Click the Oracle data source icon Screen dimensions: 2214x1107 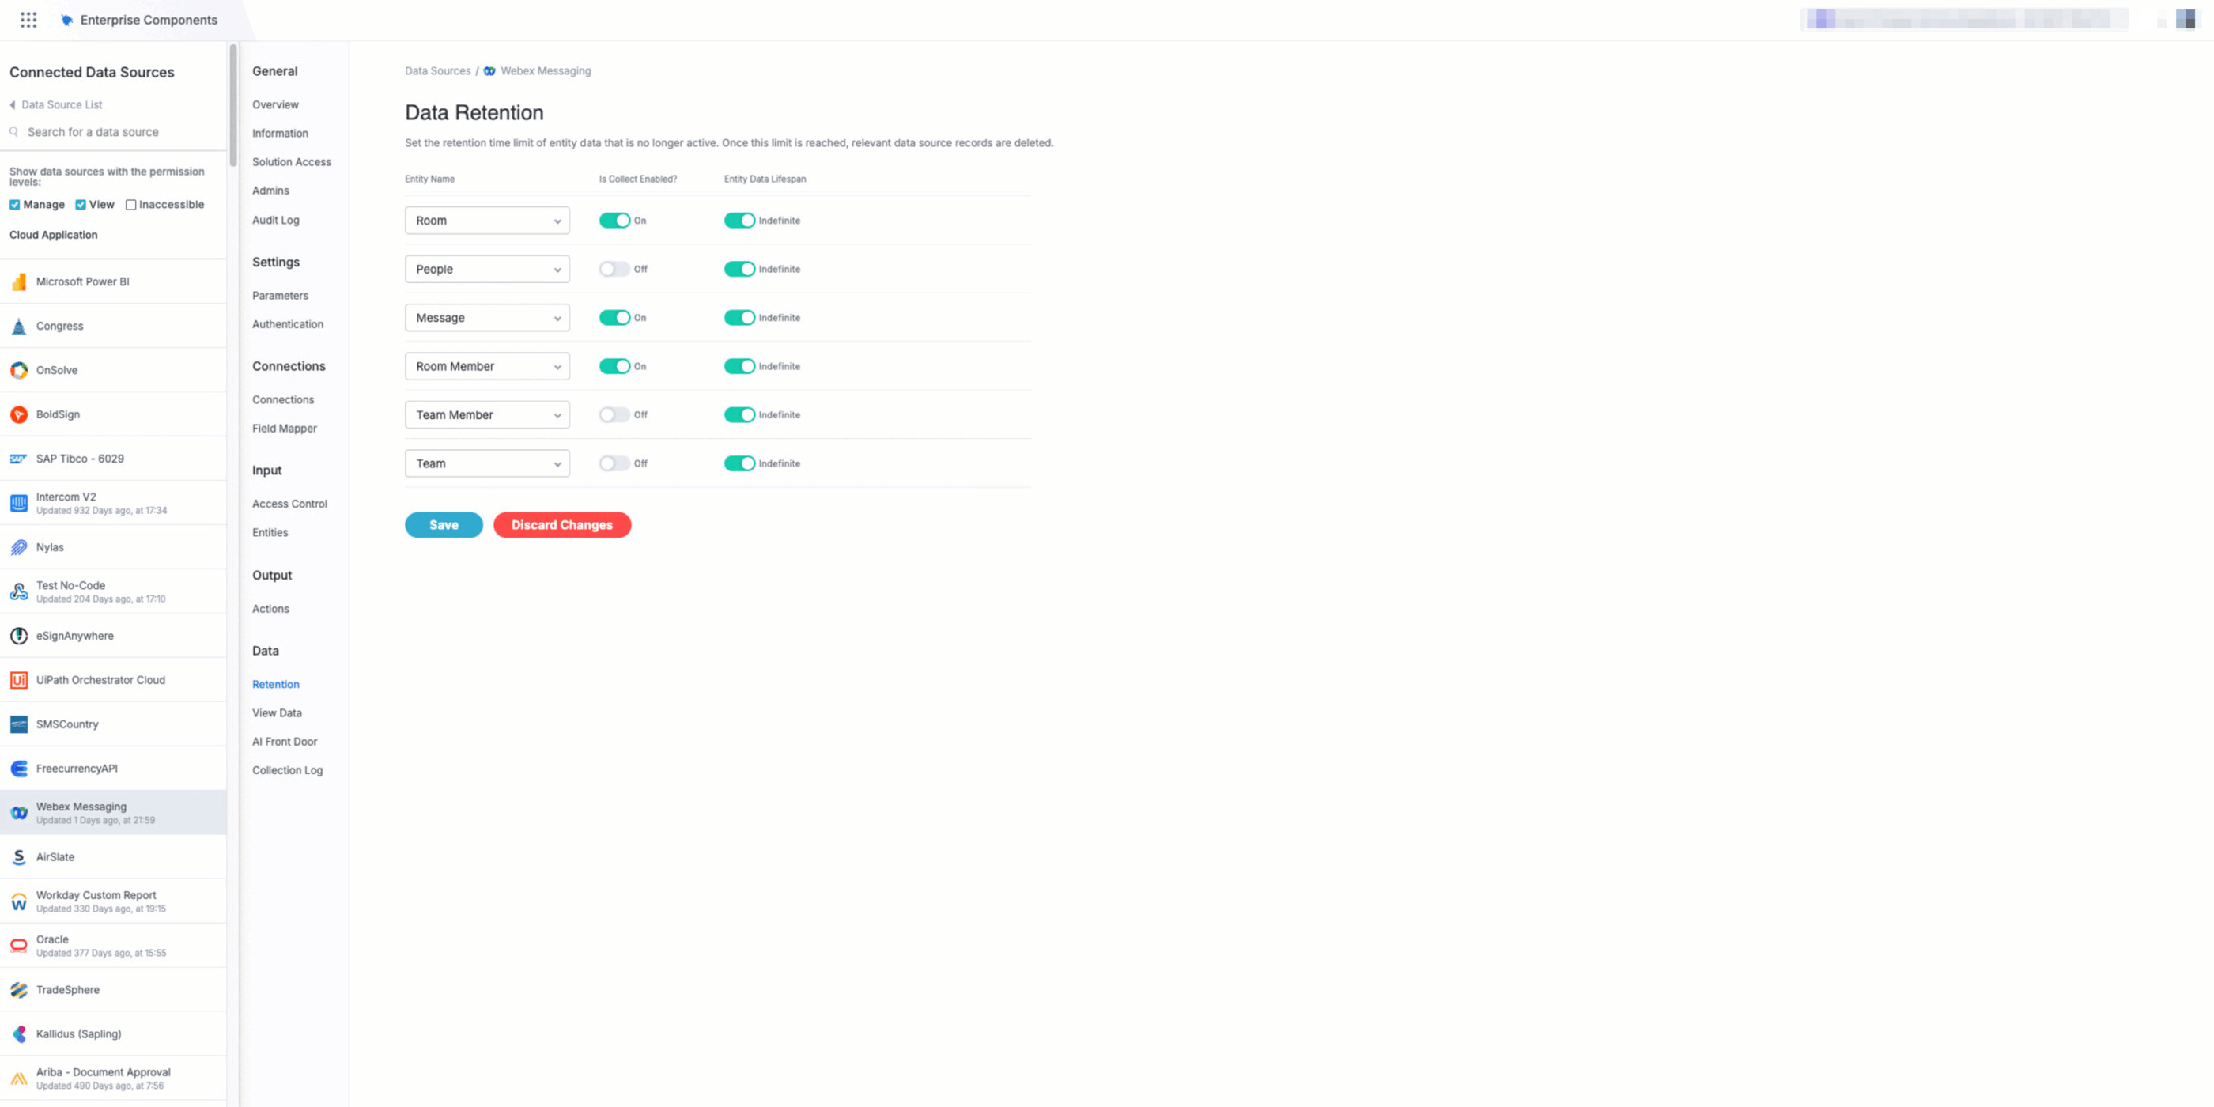tap(19, 946)
